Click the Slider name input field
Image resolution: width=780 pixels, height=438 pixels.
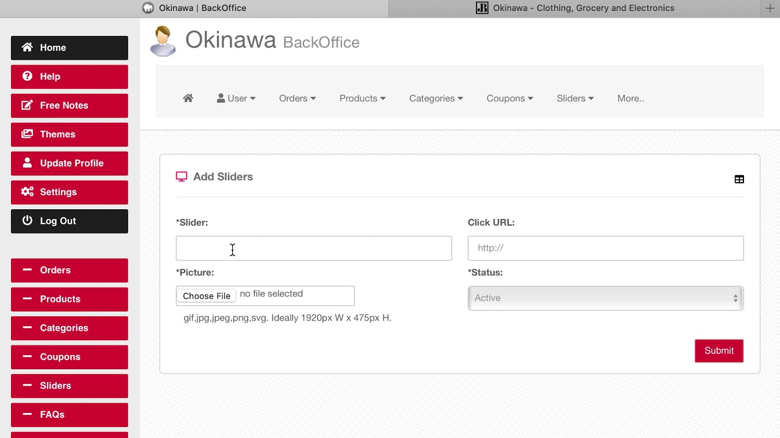tap(314, 248)
